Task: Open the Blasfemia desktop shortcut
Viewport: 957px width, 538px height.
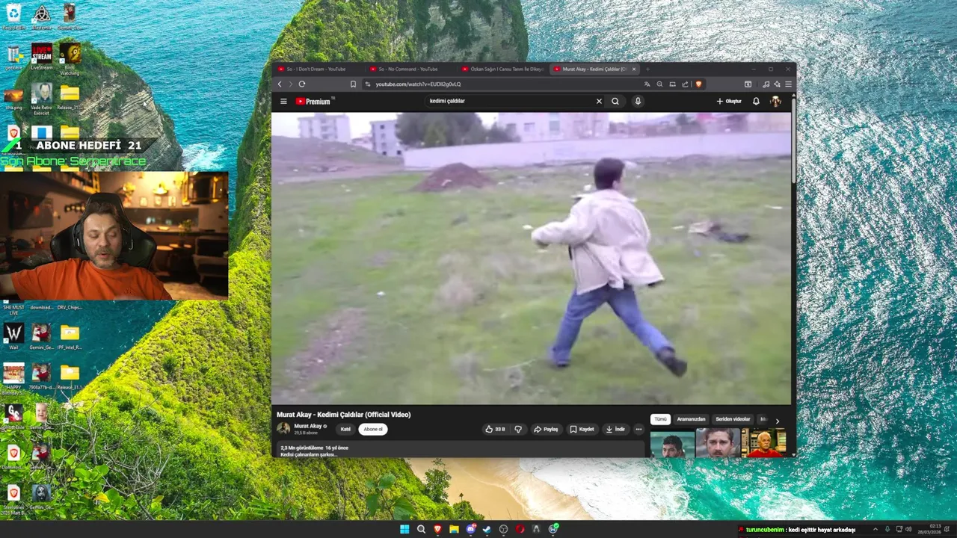Action: click(x=42, y=16)
